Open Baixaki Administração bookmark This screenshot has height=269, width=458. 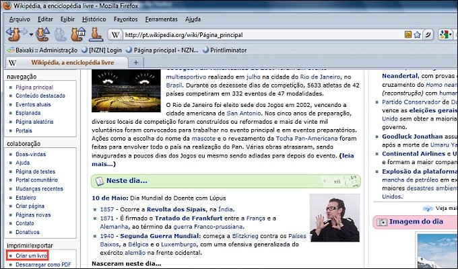tap(42, 50)
